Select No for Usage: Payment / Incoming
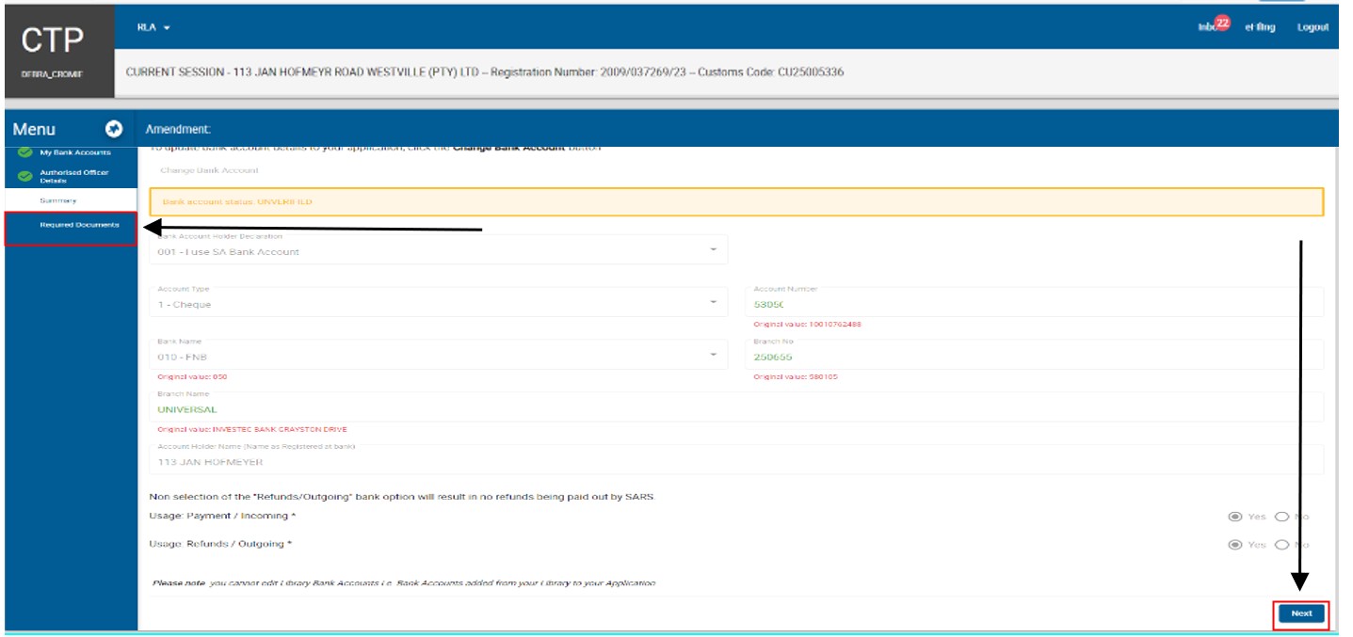 pyautogui.click(x=1281, y=517)
